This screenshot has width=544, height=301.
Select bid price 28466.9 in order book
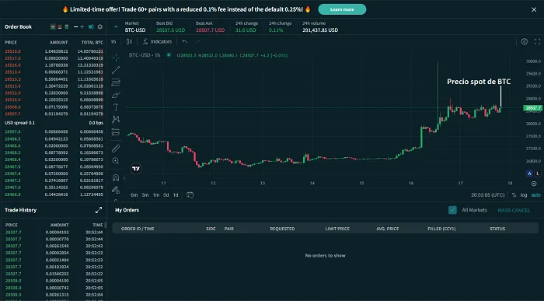(13, 194)
